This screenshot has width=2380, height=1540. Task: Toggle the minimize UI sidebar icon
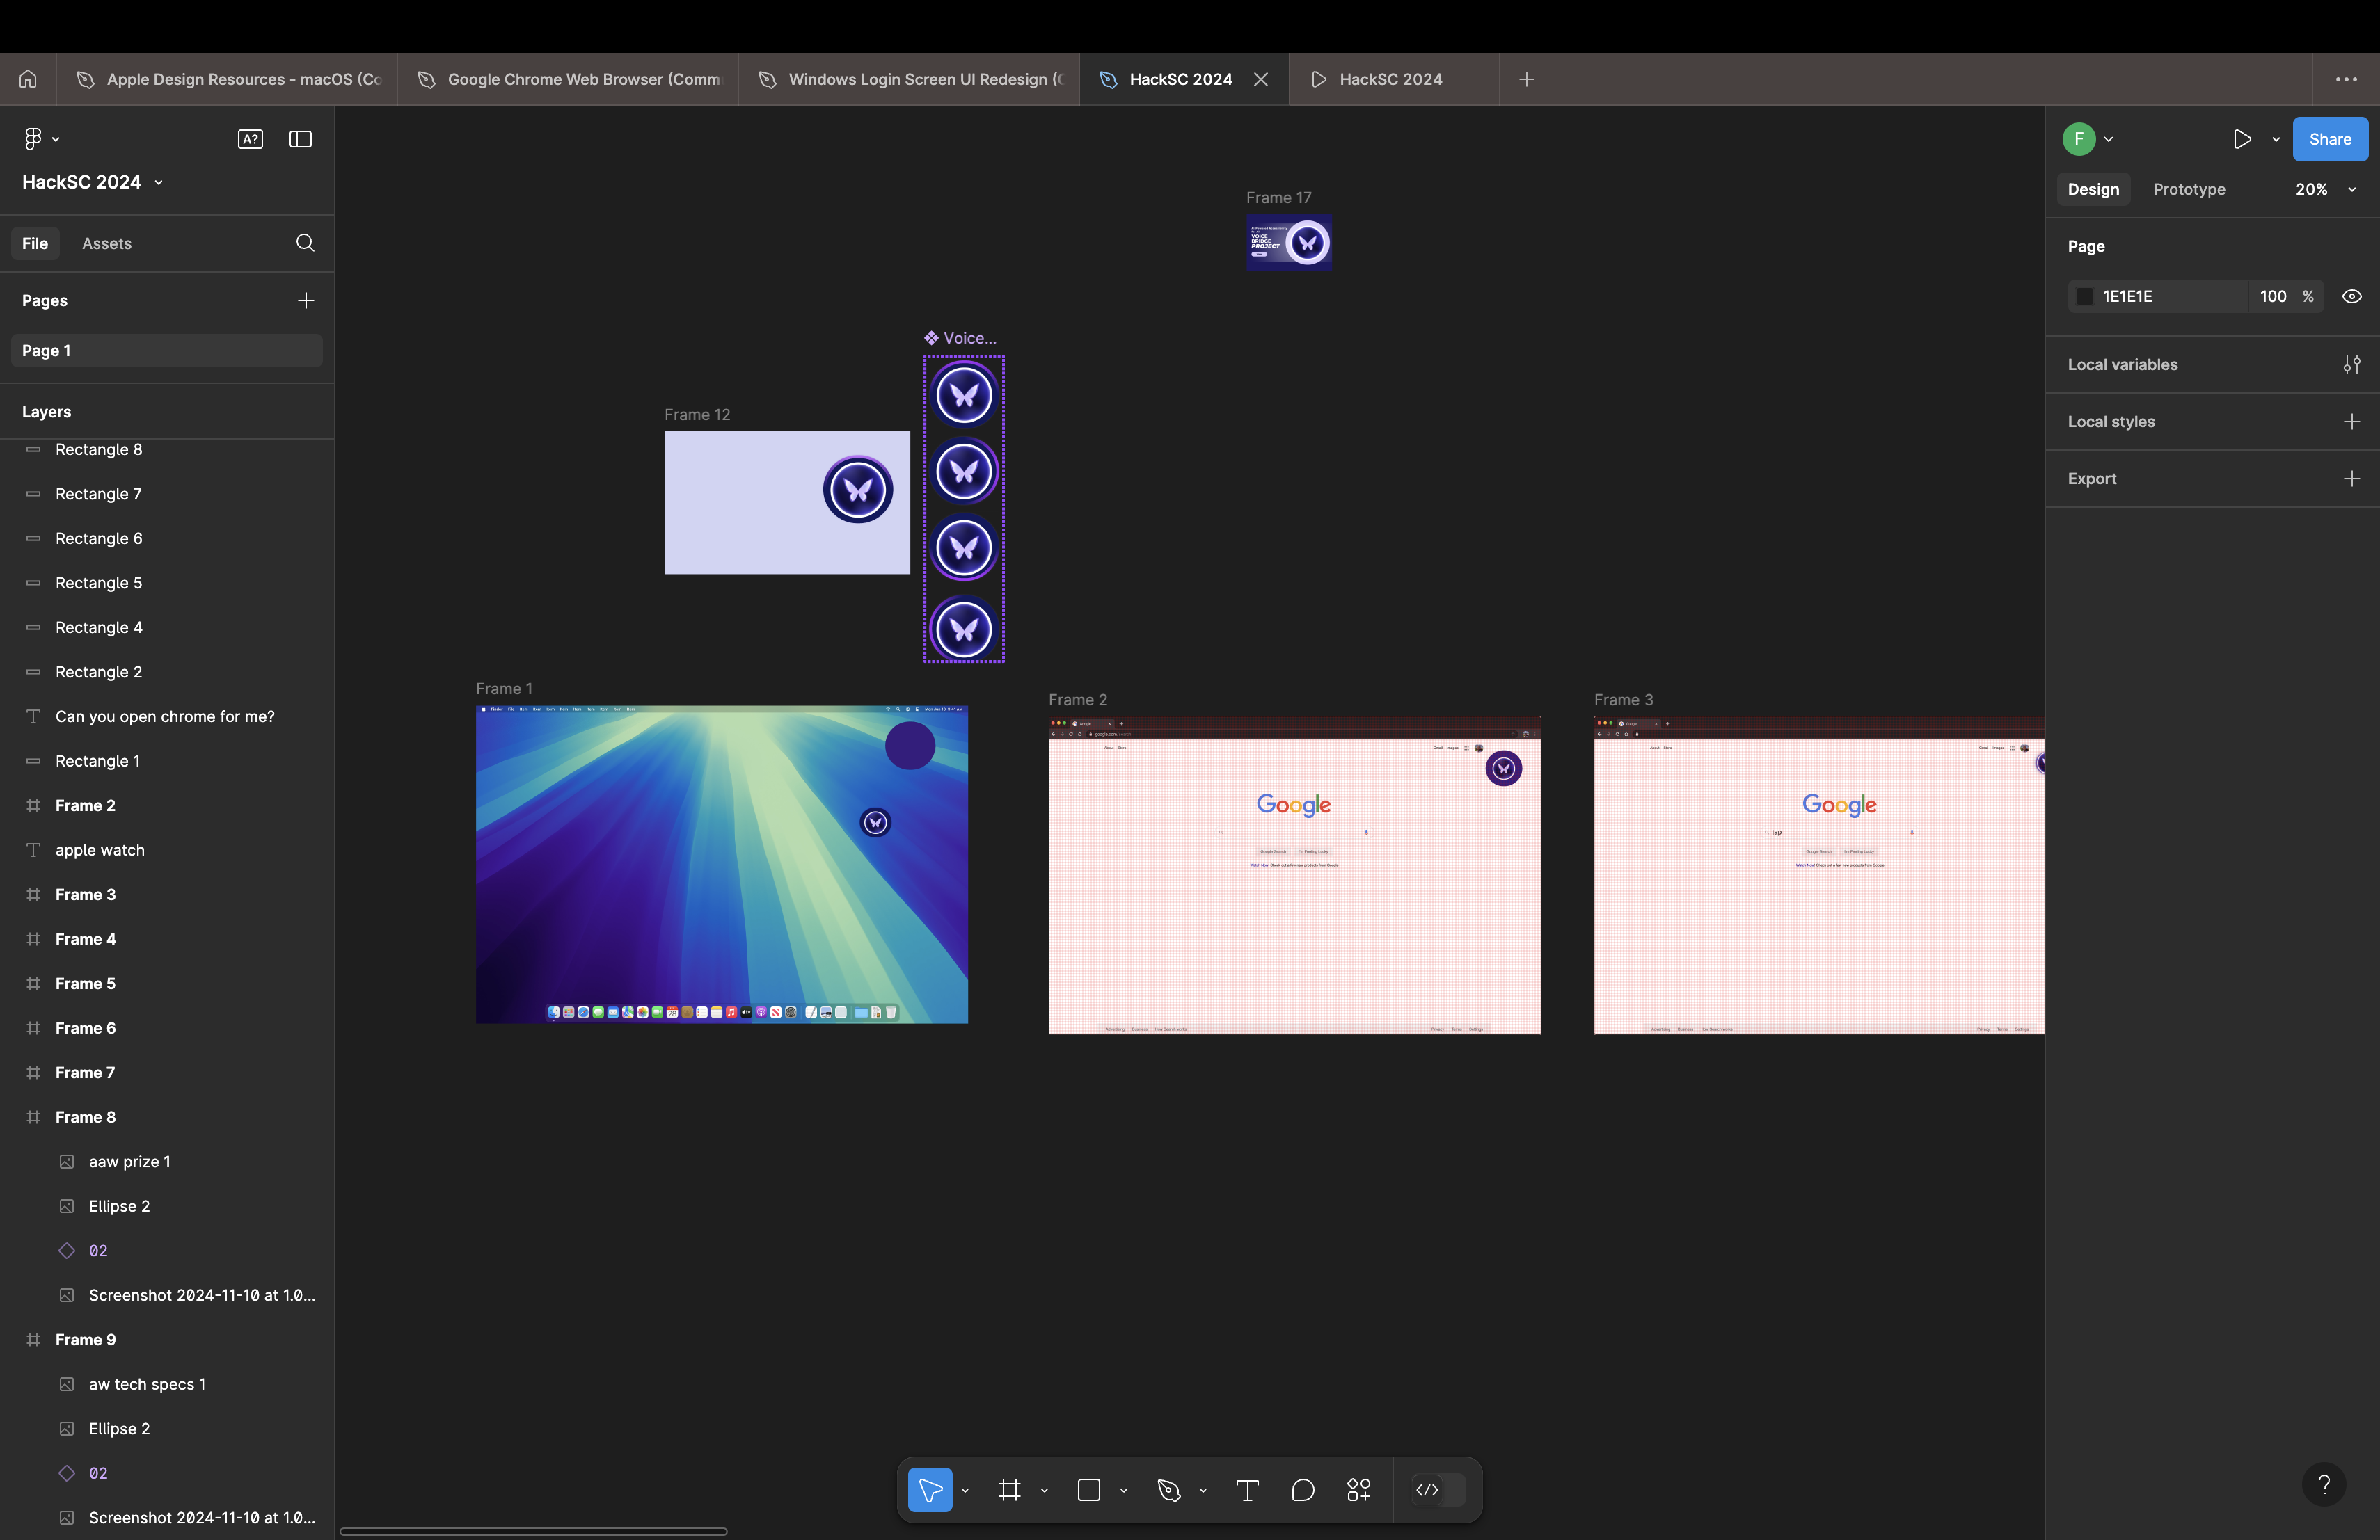coord(300,139)
